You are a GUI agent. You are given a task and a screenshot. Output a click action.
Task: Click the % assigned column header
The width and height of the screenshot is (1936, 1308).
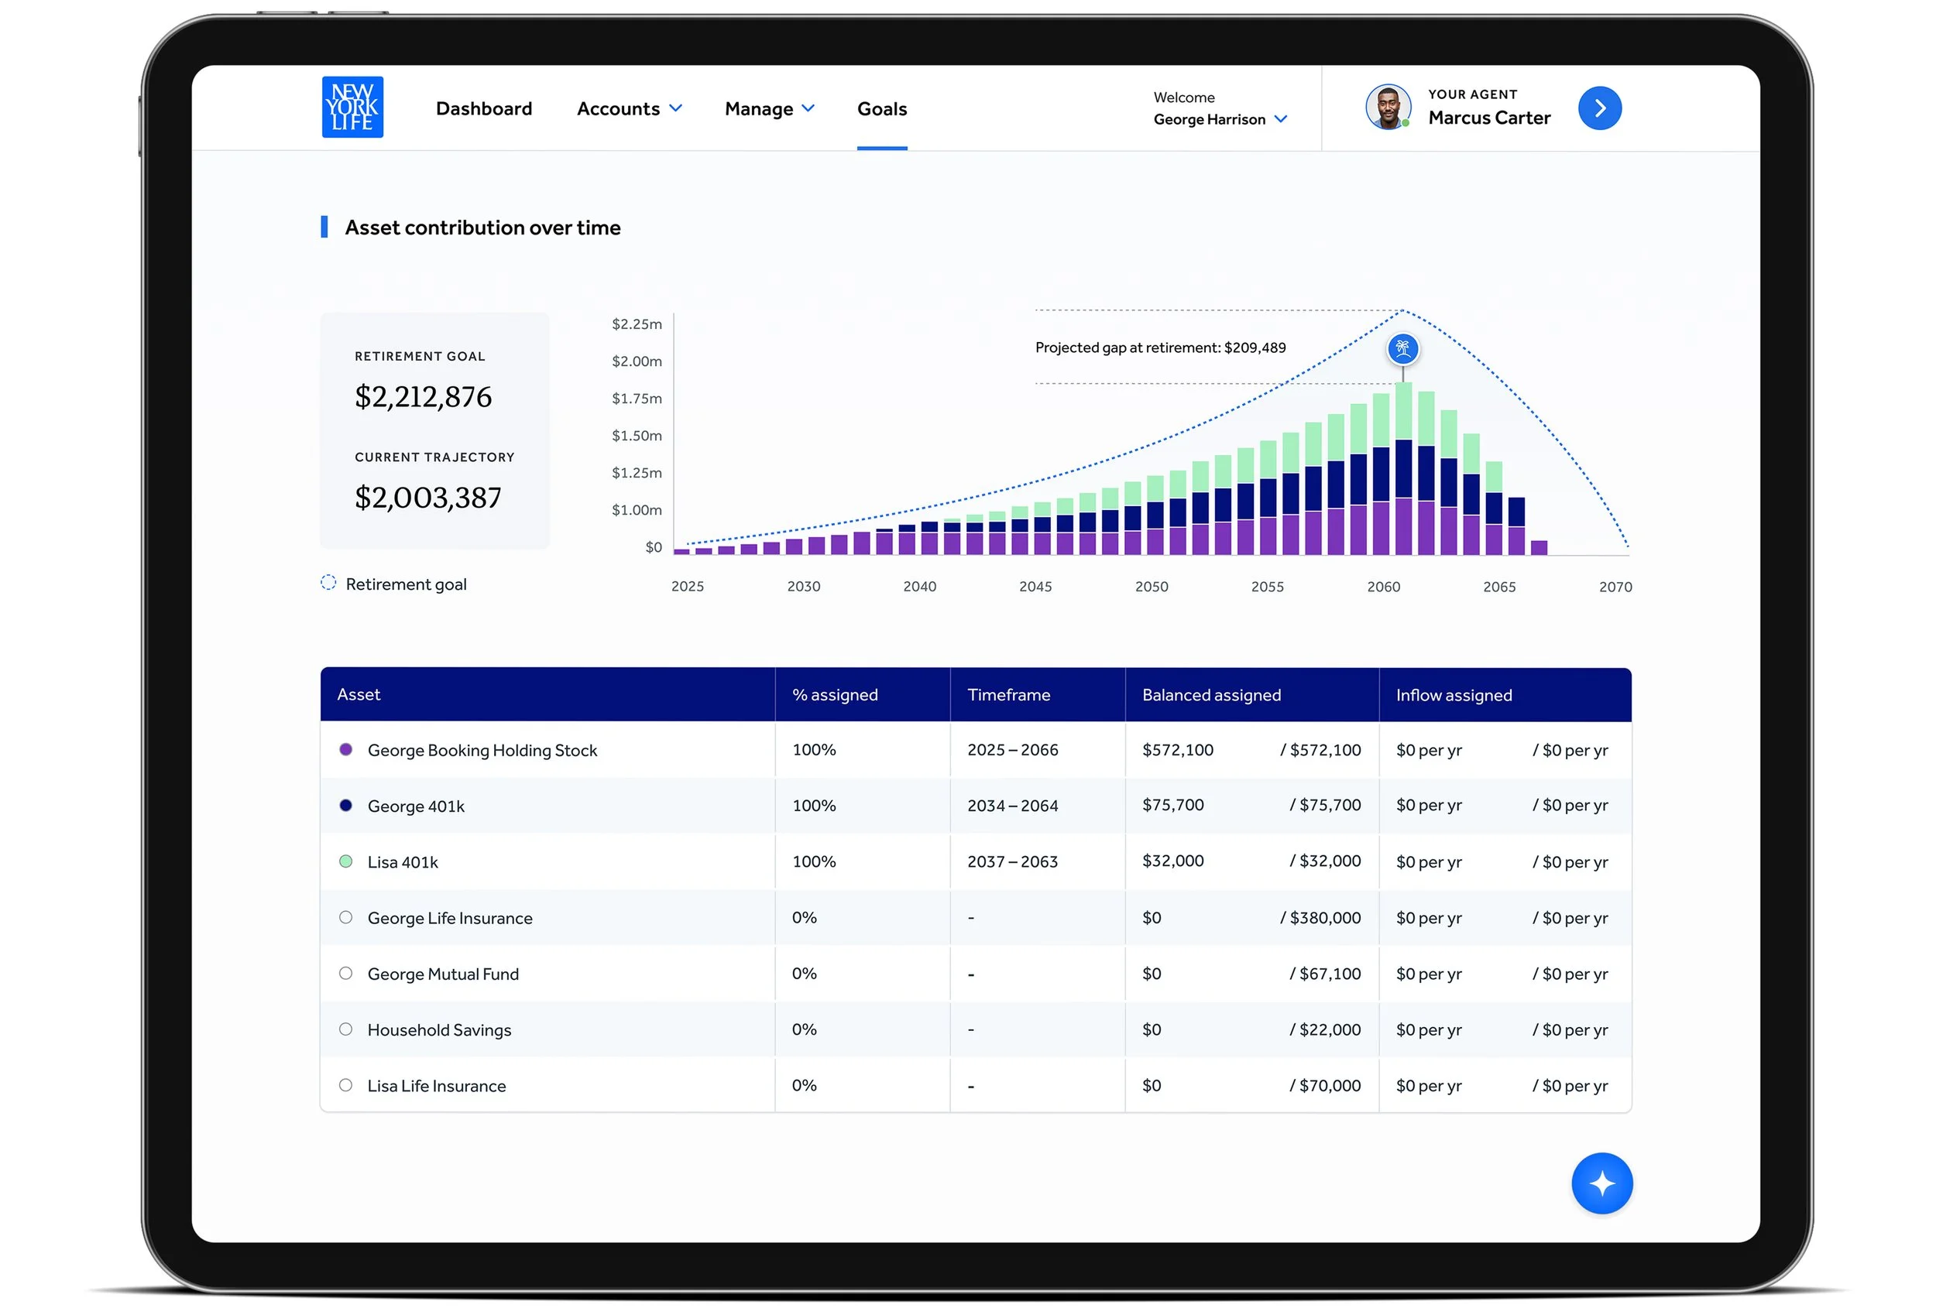tap(834, 694)
